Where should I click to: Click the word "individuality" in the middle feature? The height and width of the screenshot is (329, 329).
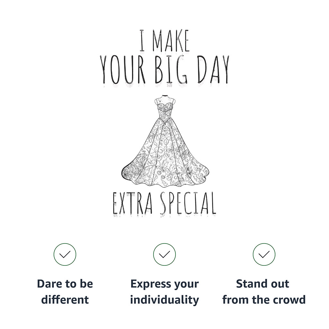click(x=164, y=300)
